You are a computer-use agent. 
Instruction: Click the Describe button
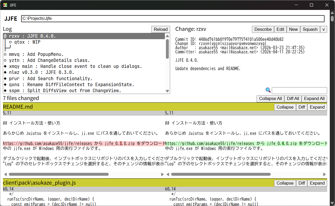click(263, 29)
